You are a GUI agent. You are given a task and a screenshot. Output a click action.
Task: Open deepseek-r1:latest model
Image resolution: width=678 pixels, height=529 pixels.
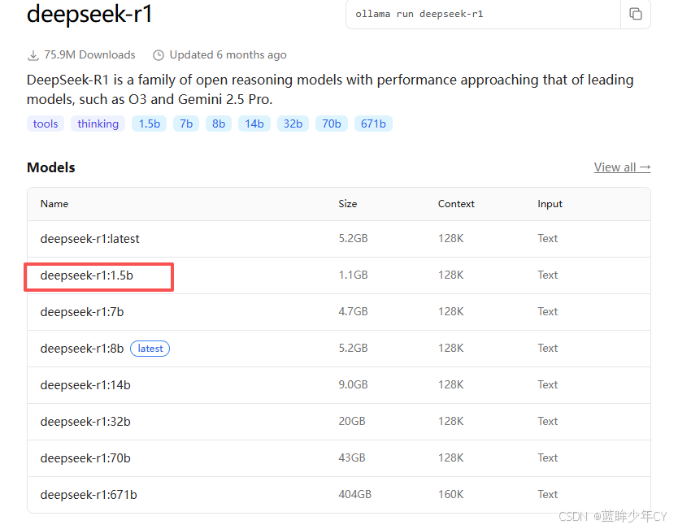[90, 239]
